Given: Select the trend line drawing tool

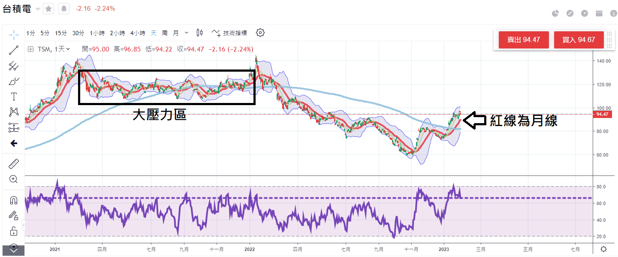Looking at the screenshot, I should pyautogui.click(x=14, y=50).
